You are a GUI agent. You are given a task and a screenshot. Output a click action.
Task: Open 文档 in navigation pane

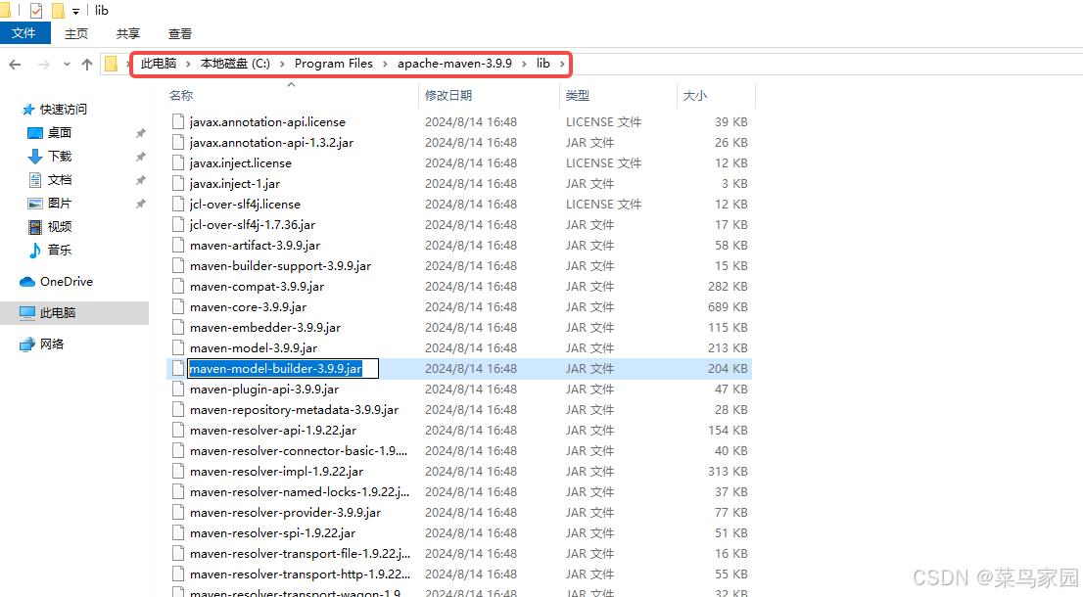[60, 179]
